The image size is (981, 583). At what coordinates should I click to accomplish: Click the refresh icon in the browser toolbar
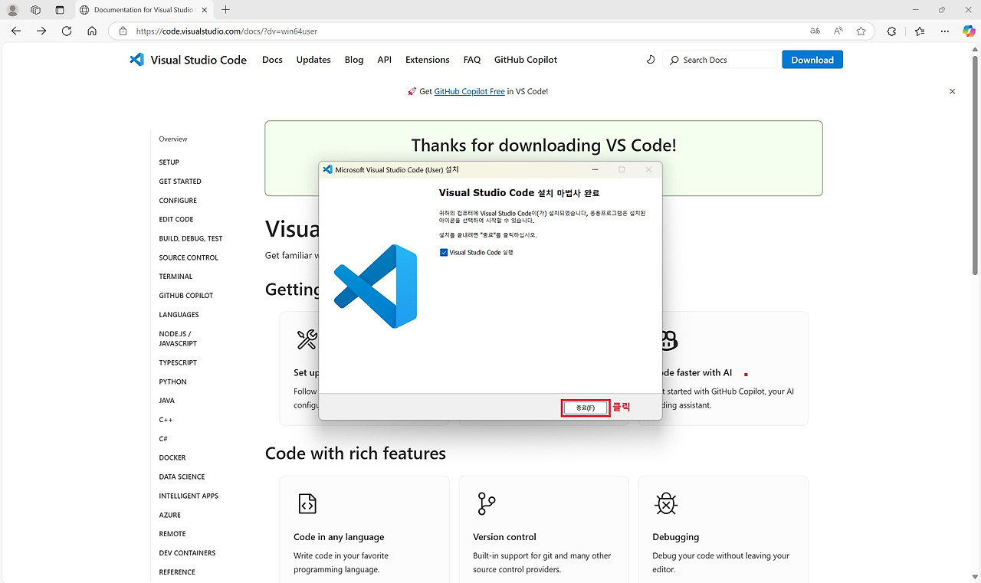pyautogui.click(x=66, y=31)
